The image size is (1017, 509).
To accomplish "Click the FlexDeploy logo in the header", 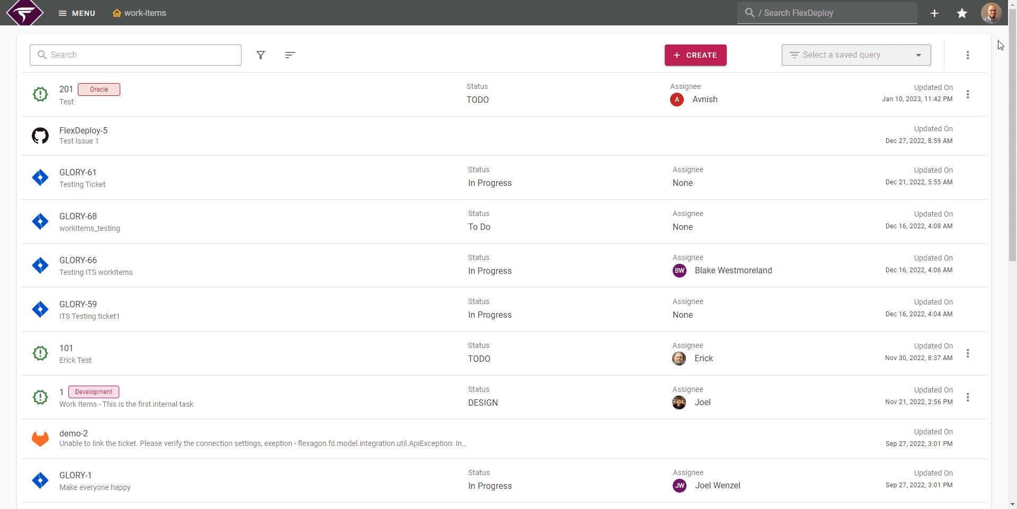I will coord(24,13).
